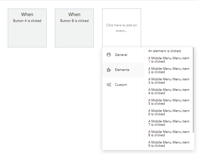Select Mobile Menu item 1 is clicked

169,60
